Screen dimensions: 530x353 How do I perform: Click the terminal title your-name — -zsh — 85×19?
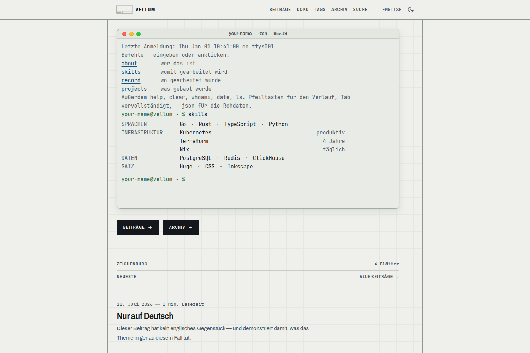(258, 34)
